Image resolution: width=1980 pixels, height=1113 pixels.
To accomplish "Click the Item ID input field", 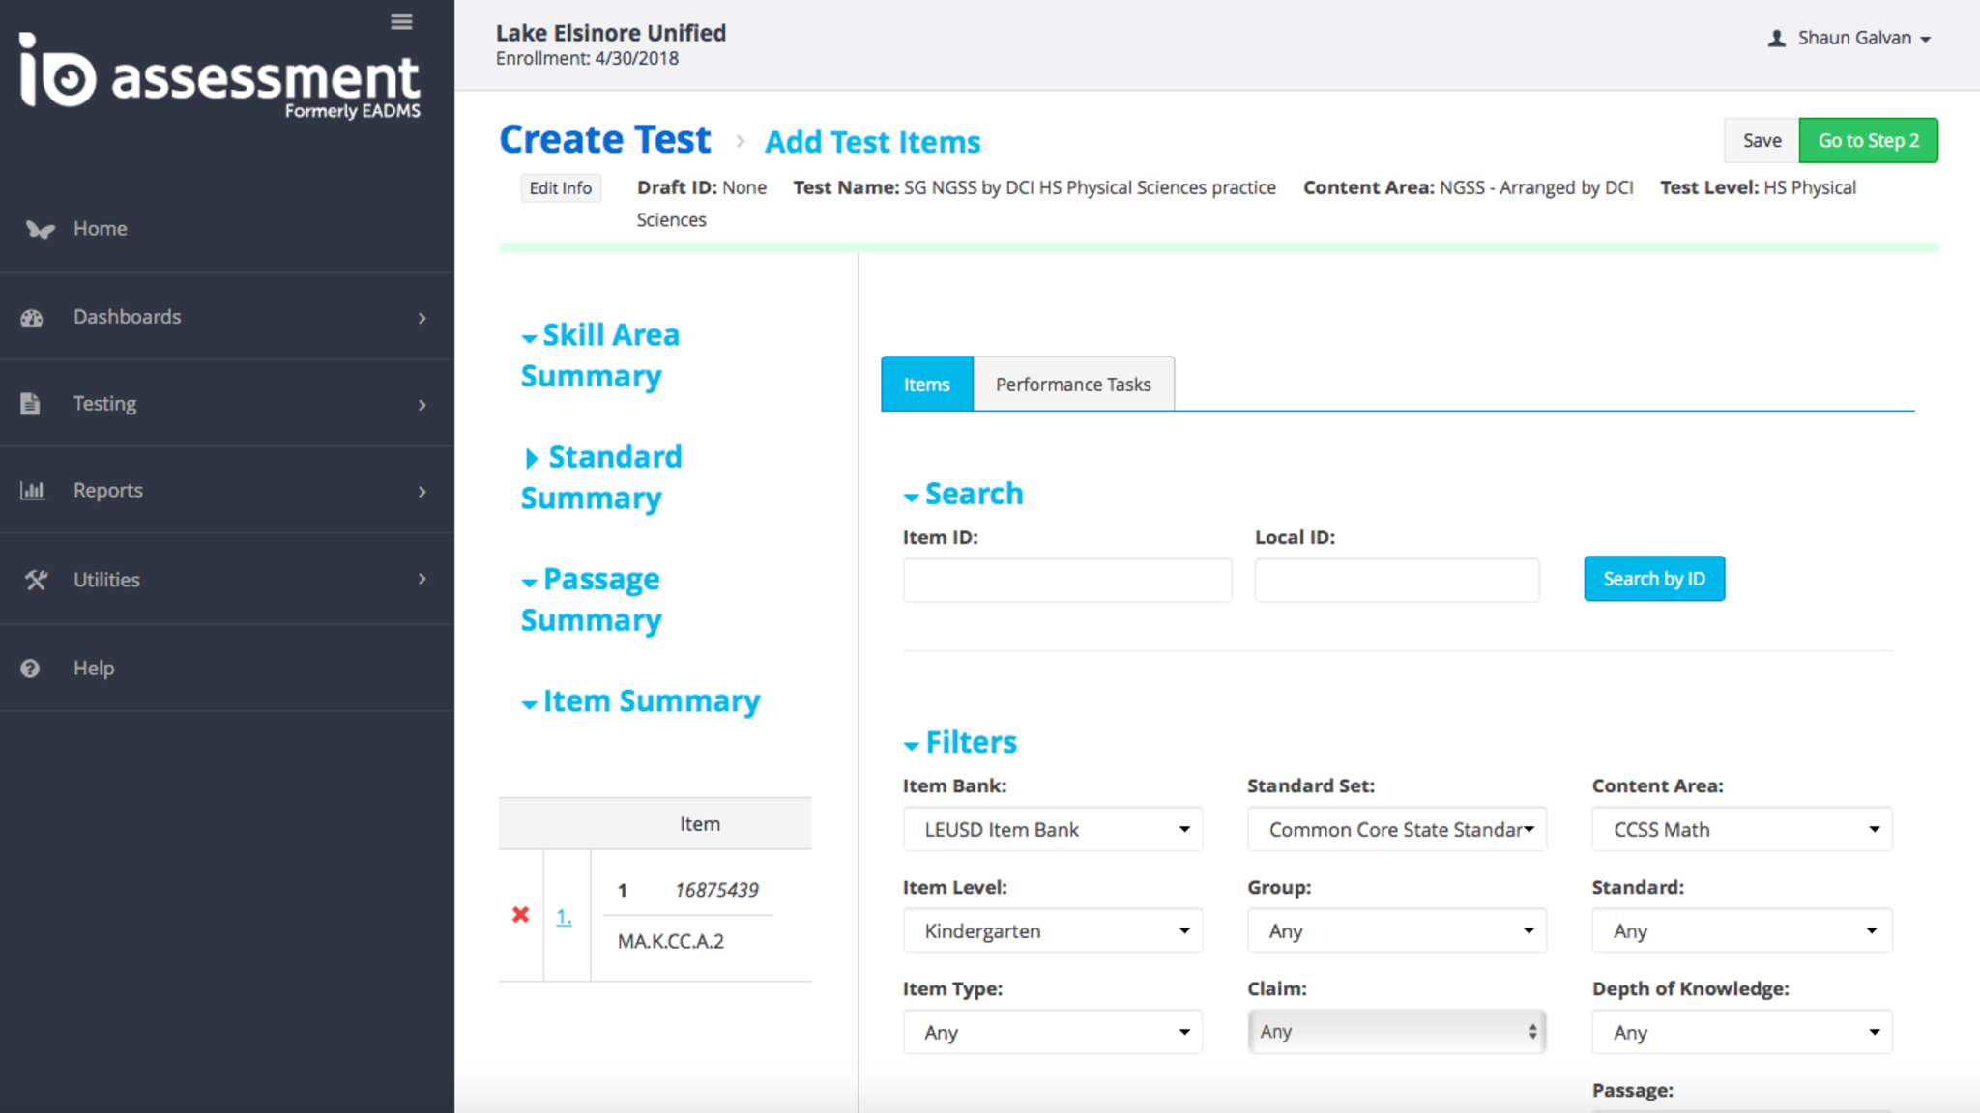I will coord(1066,580).
